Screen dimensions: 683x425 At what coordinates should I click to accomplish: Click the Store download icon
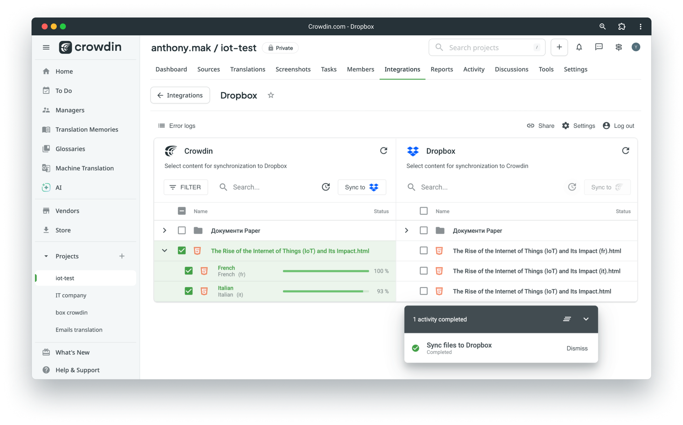[x=46, y=230]
